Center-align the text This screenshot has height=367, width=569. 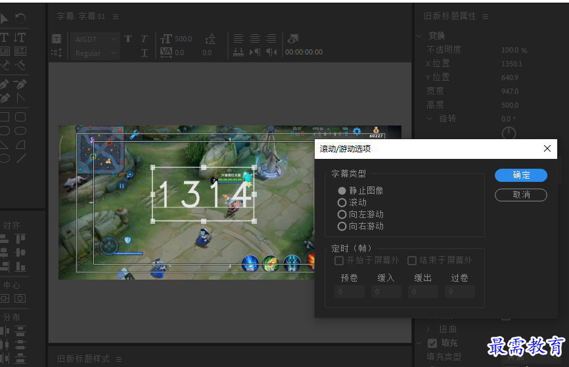(x=255, y=38)
